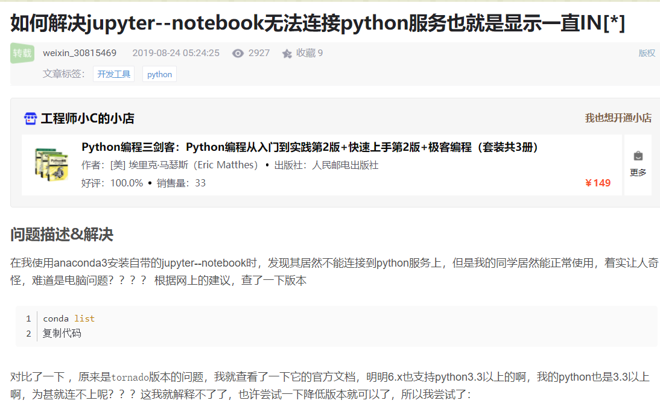Click the book cover thumbnail
Screen dimensions: 660x409
click(51, 165)
